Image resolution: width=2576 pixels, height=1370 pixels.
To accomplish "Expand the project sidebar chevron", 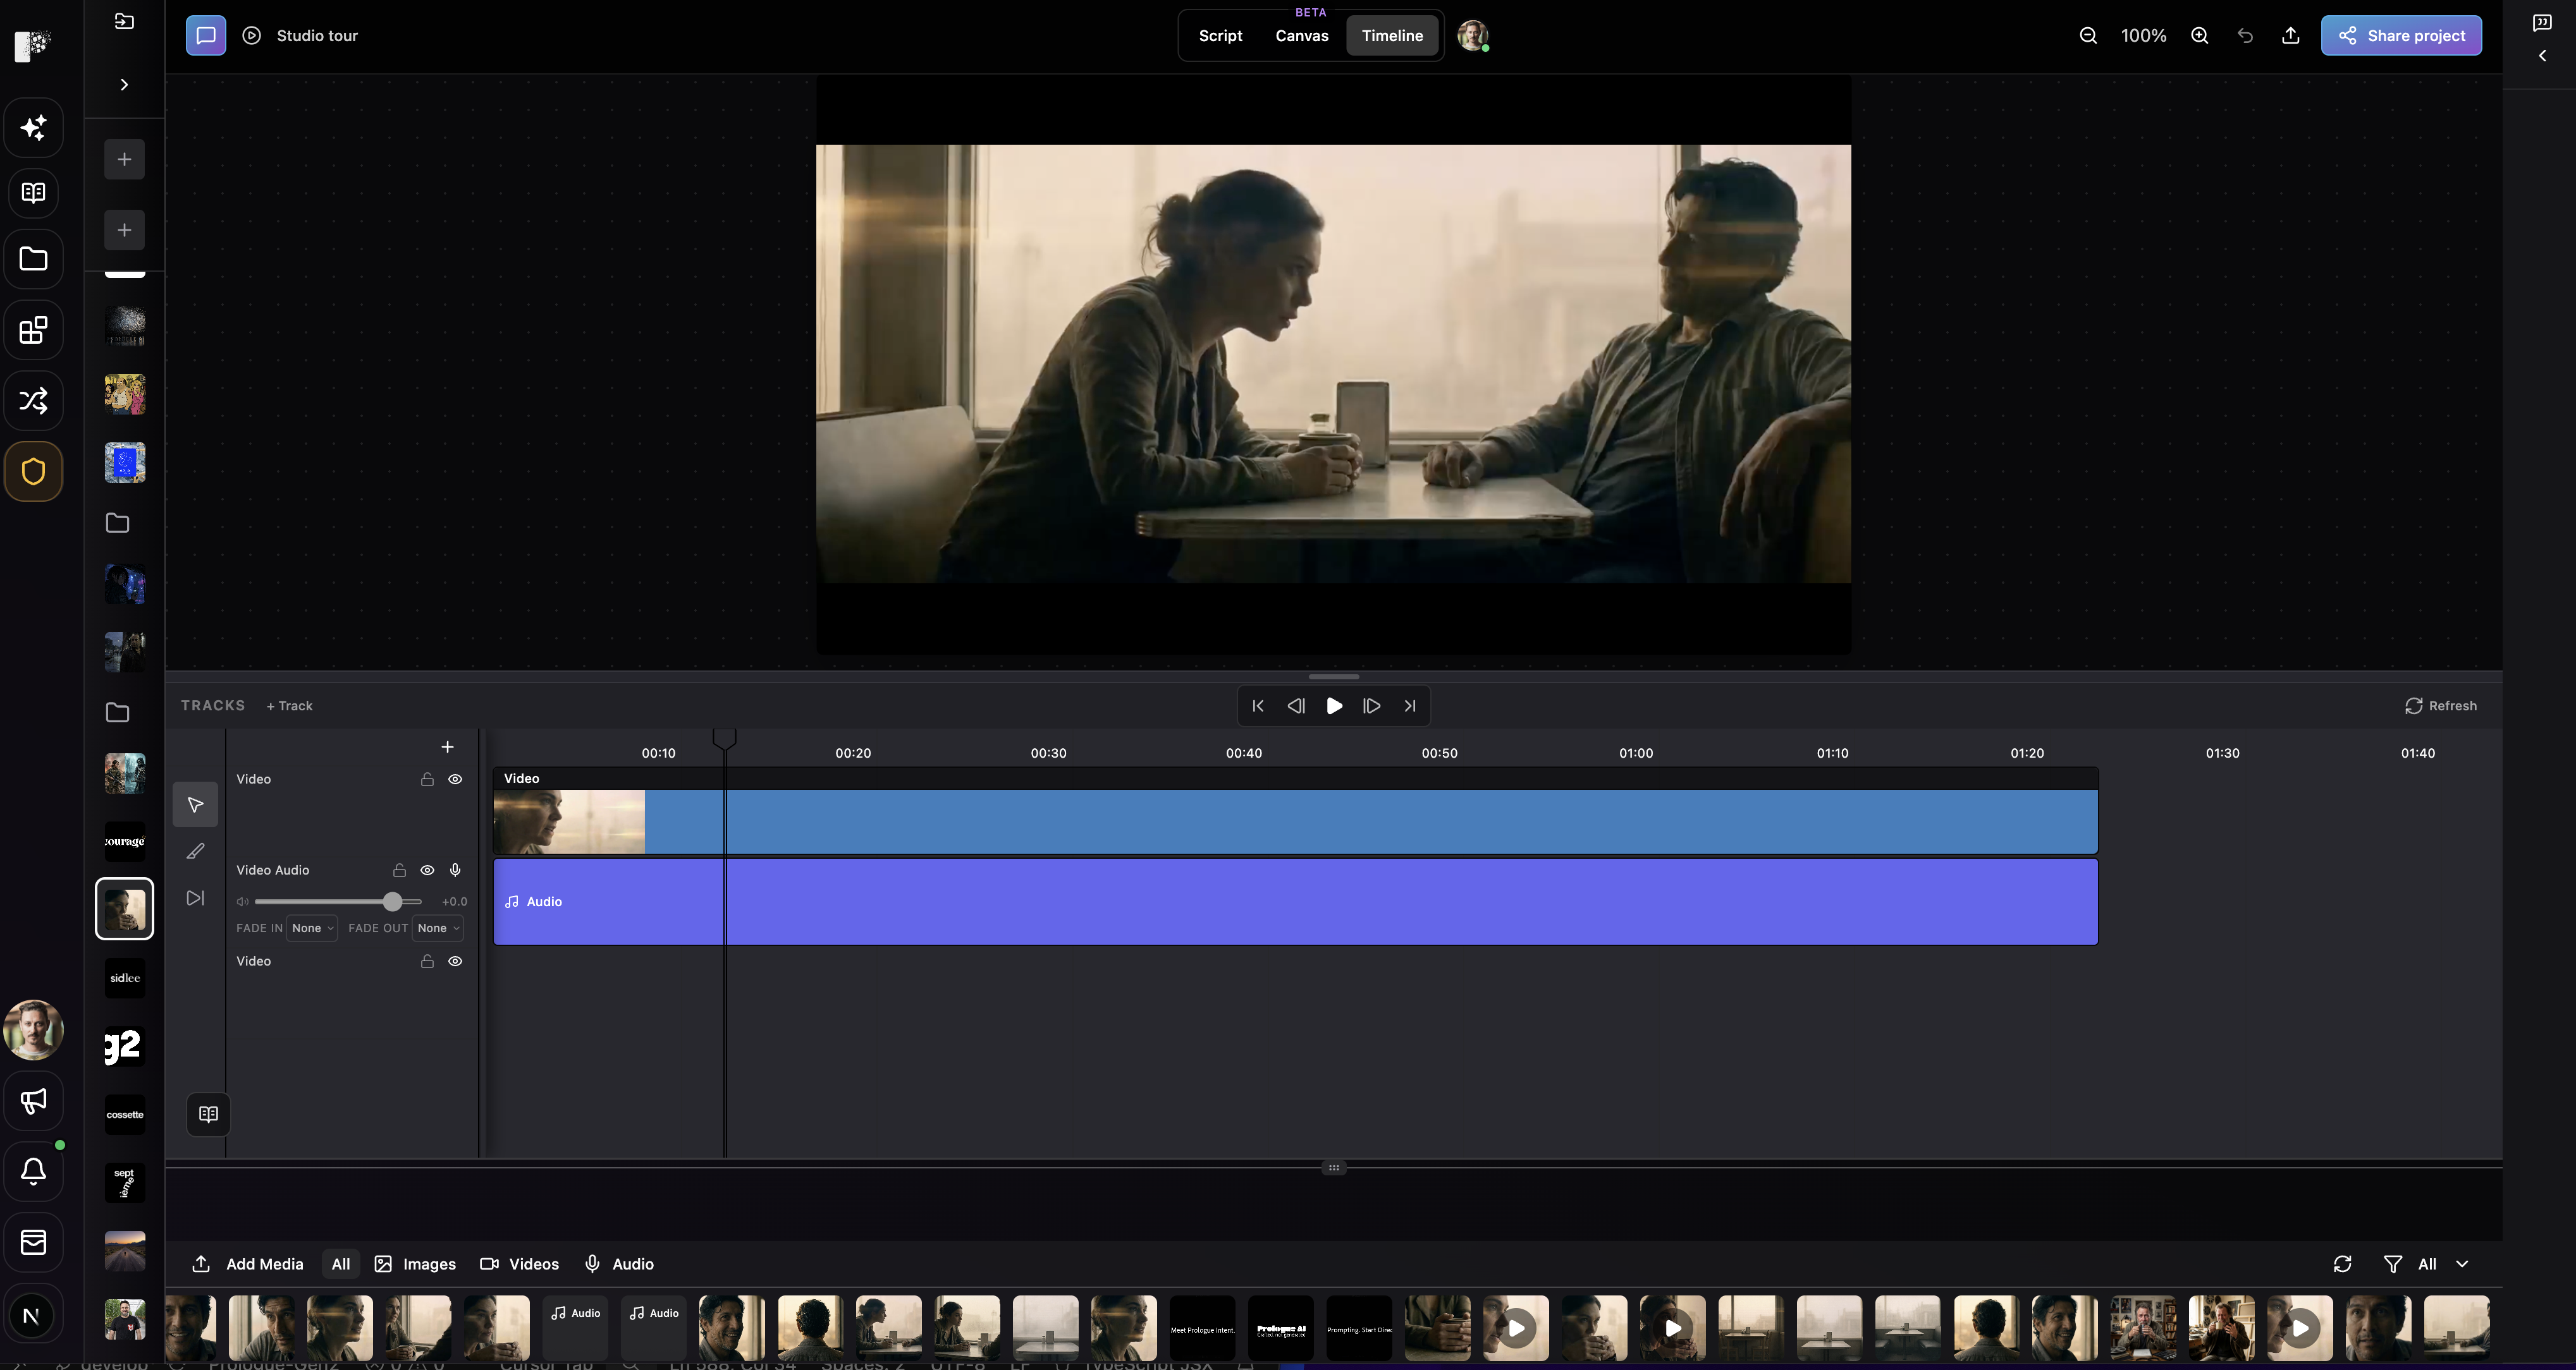I will click(x=124, y=85).
